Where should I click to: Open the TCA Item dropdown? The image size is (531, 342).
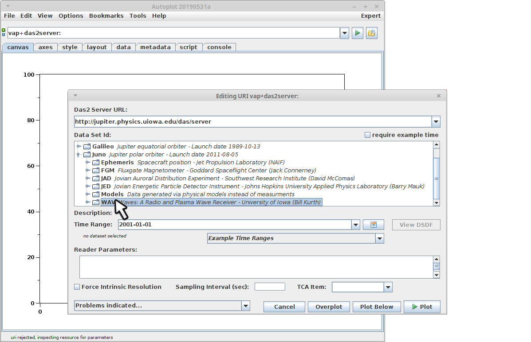(x=388, y=287)
